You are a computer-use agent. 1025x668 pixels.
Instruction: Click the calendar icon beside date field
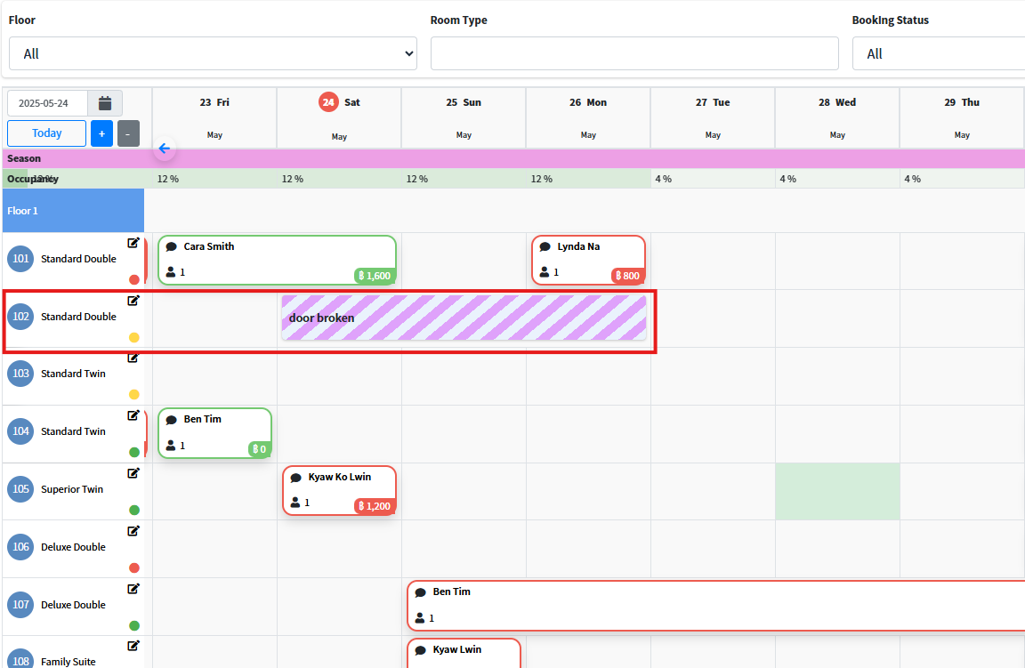[x=105, y=103]
